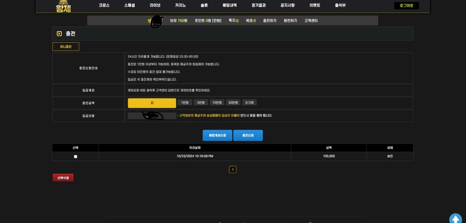Viewport: 466px width, 223px height.
Task: Click the [전환] points link
Action: coord(217,21)
